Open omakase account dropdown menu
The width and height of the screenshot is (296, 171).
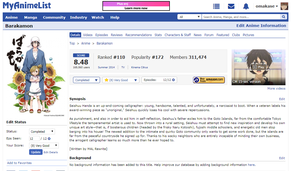(267, 6)
